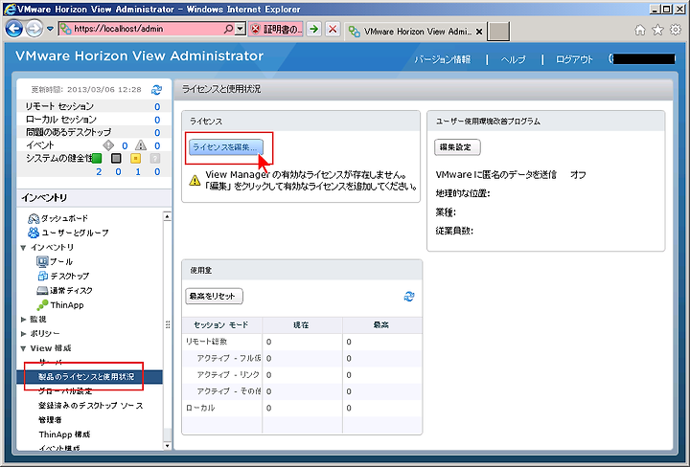This screenshot has height=467, width=690.
Task: Click the red diamond error event icon
Action: point(108,145)
